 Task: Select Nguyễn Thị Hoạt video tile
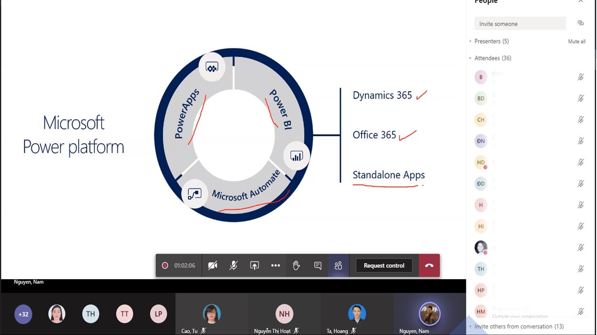(x=284, y=314)
